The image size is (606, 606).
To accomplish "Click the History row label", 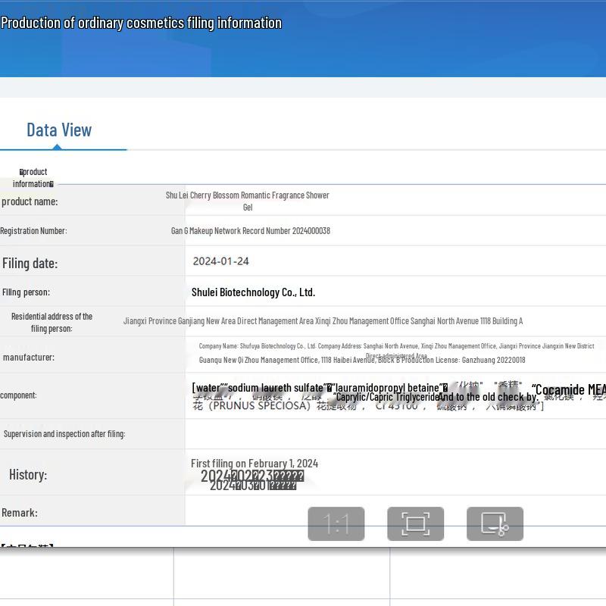I will pos(28,475).
